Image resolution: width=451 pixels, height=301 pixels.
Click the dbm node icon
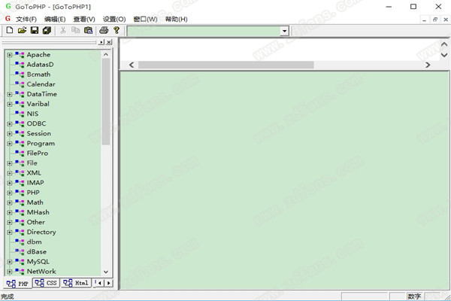(20, 242)
